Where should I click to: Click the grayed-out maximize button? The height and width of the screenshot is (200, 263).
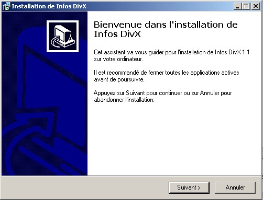246,6
